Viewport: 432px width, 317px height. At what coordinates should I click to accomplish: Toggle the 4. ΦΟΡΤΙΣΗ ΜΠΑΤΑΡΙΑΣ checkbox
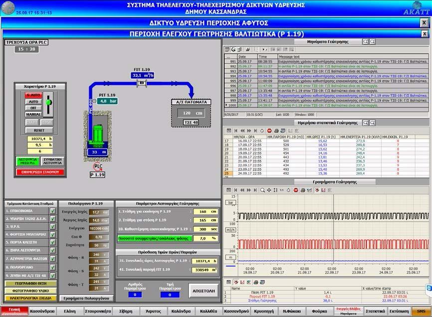tap(52, 235)
